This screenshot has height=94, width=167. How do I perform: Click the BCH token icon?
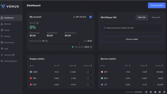pos(102,78)
